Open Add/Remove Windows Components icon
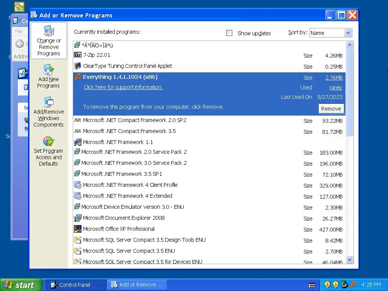Screen dimensions: 388x291 tap(48, 102)
